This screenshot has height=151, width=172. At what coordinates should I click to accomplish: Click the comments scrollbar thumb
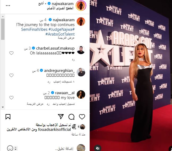3,29
